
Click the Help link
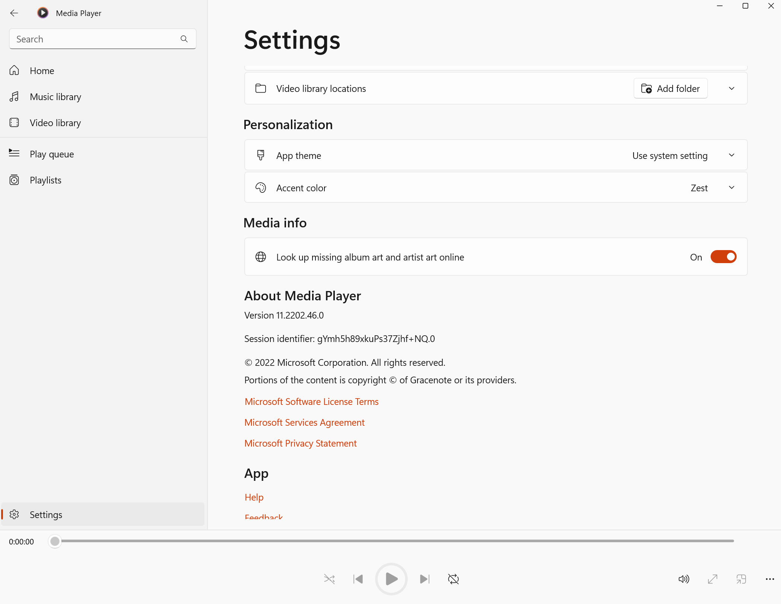(x=254, y=497)
